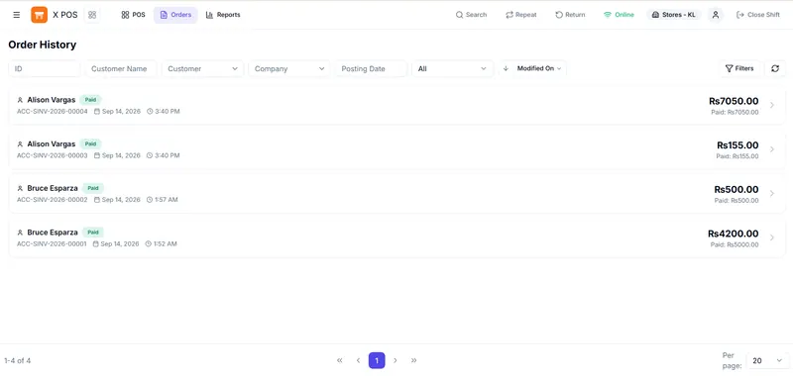The image size is (793, 376).
Task: Open the Per page 20 dropdown
Action: coord(766,360)
